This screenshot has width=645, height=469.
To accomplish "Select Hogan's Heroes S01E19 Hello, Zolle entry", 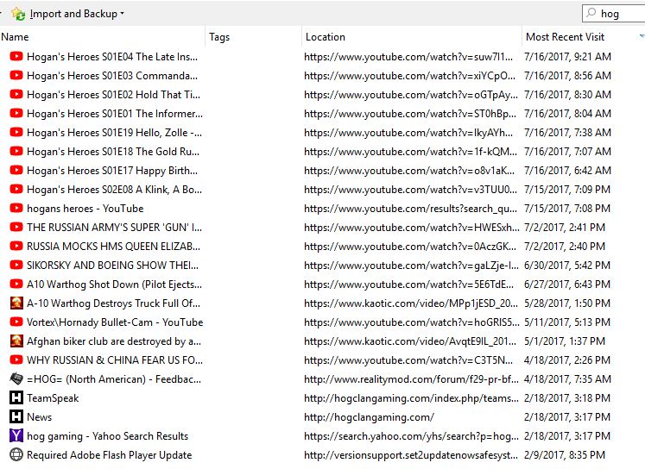I will coord(114,133).
